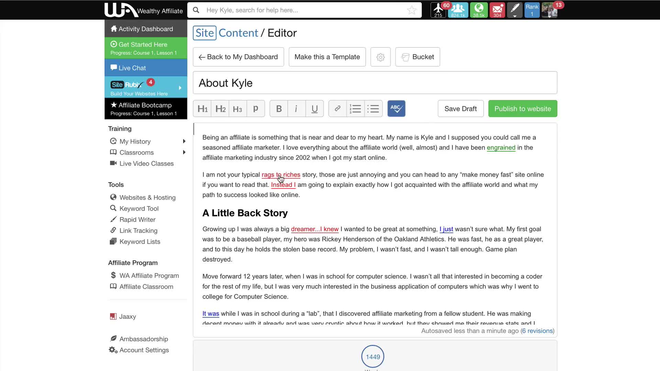Click the Rank 1 badge
The height and width of the screenshot is (371, 660).
532,10
